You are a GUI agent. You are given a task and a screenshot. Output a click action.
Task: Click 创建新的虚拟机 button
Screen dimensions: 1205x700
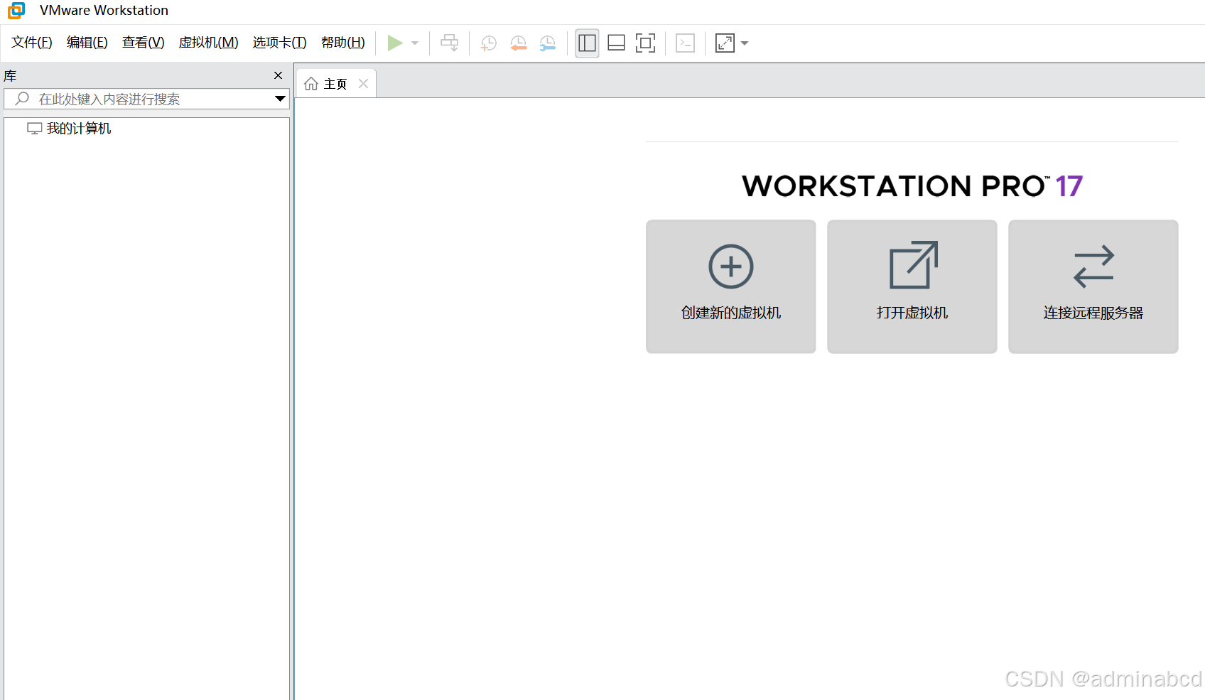tap(731, 286)
